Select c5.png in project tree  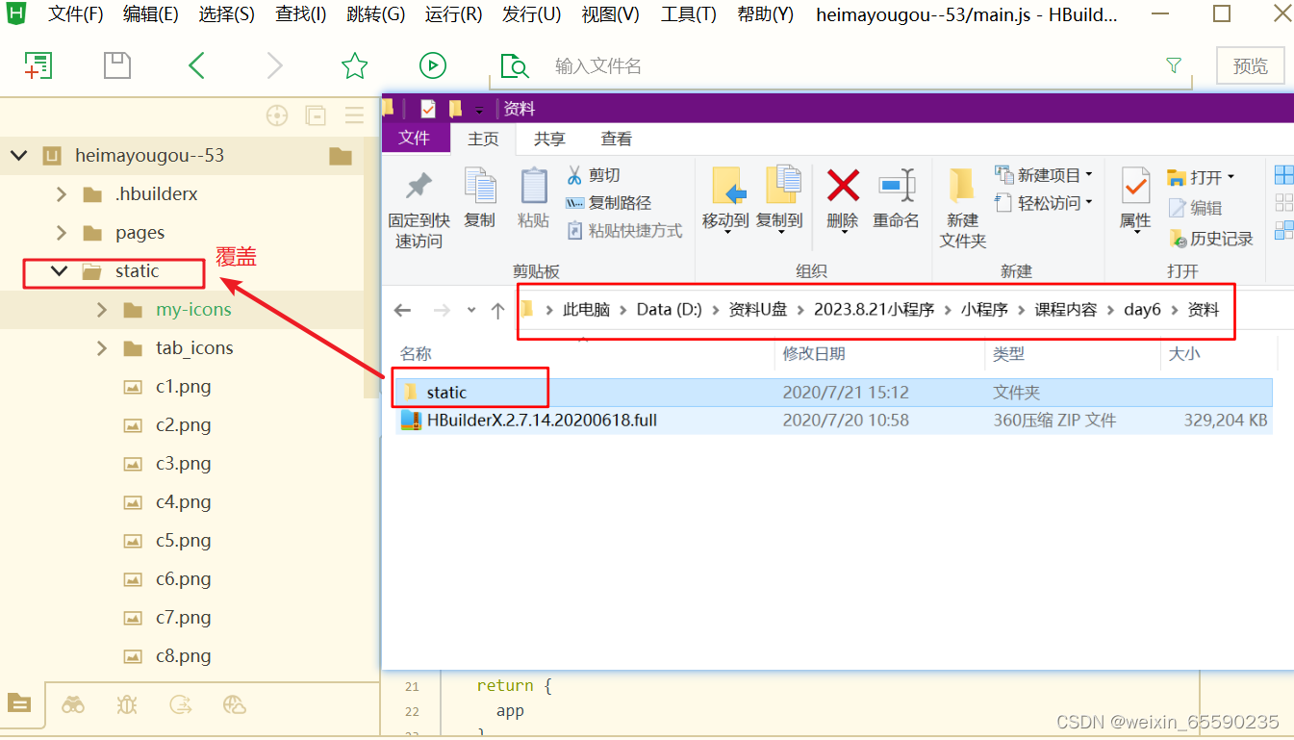183,540
